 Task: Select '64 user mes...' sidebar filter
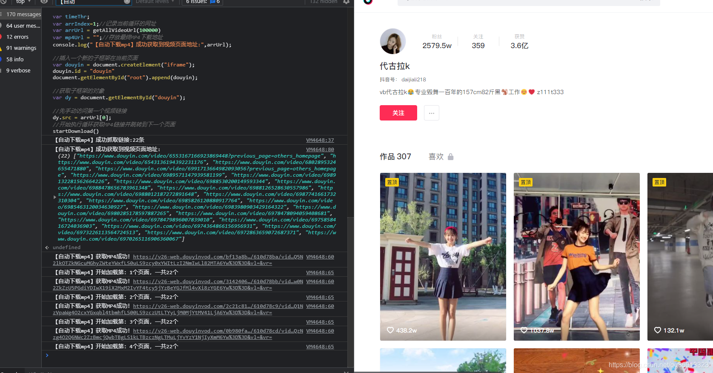[21, 26]
